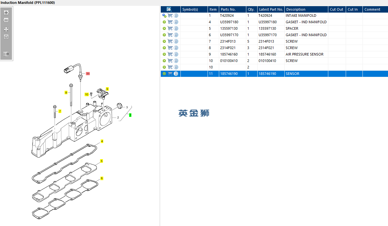Click the gears icon for INTAKE MANIFOLD row

click(x=164, y=15)
